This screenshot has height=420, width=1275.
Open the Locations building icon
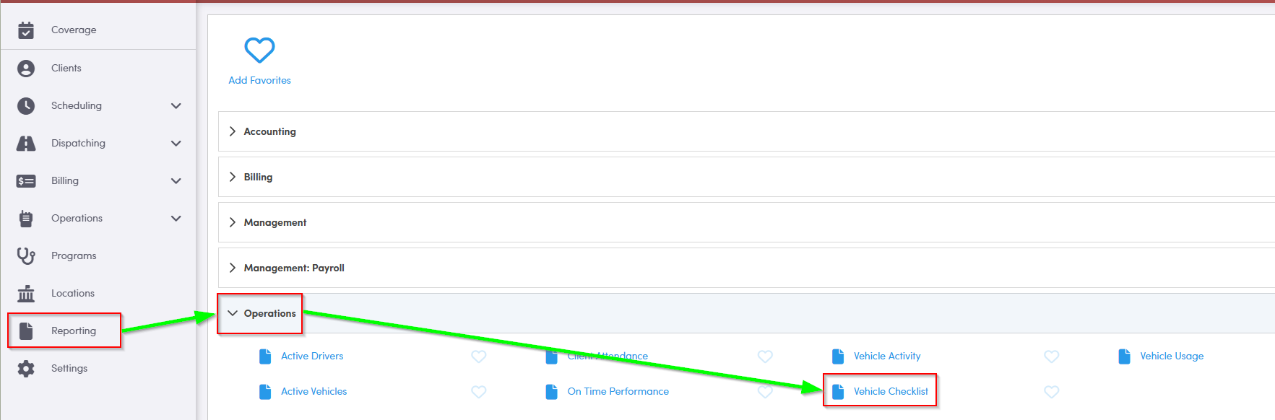(26, 293)
